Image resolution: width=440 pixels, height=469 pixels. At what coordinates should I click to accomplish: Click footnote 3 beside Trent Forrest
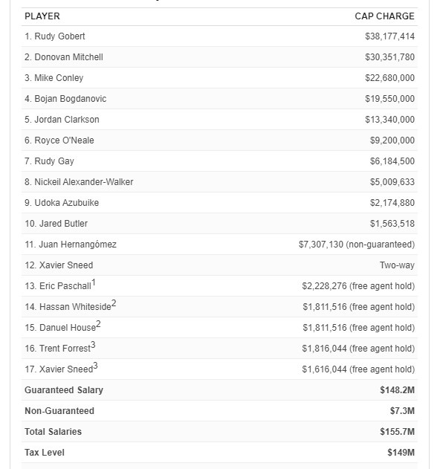coord(93,345)
